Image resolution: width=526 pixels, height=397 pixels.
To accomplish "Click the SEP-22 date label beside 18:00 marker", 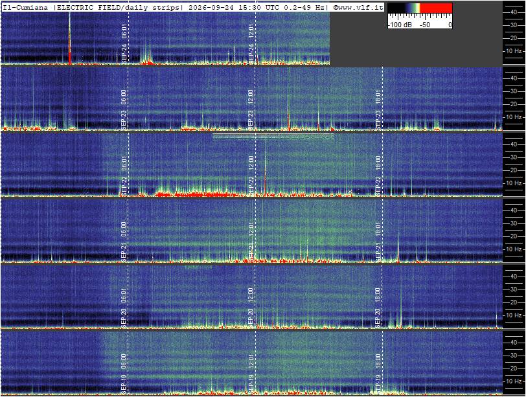I will pyautogui.click(x=378, y=186).
